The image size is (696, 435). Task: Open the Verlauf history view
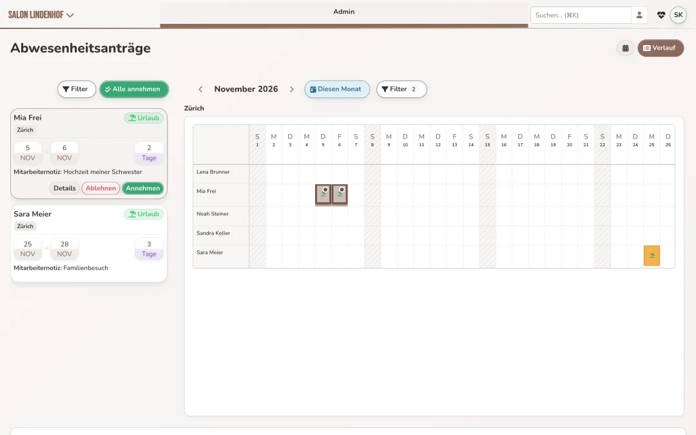pyautogui.click(x=661, y=48)
